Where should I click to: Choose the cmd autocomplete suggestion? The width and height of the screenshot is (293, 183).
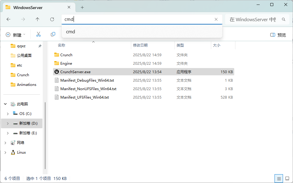pos(71,32)
